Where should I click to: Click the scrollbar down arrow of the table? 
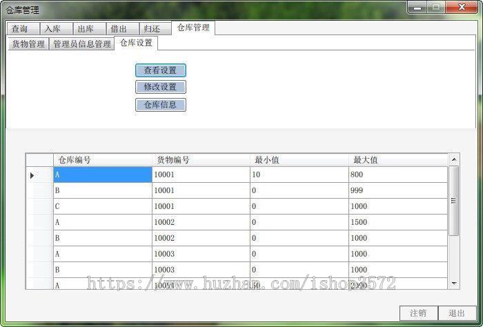[x=454, y=283]
